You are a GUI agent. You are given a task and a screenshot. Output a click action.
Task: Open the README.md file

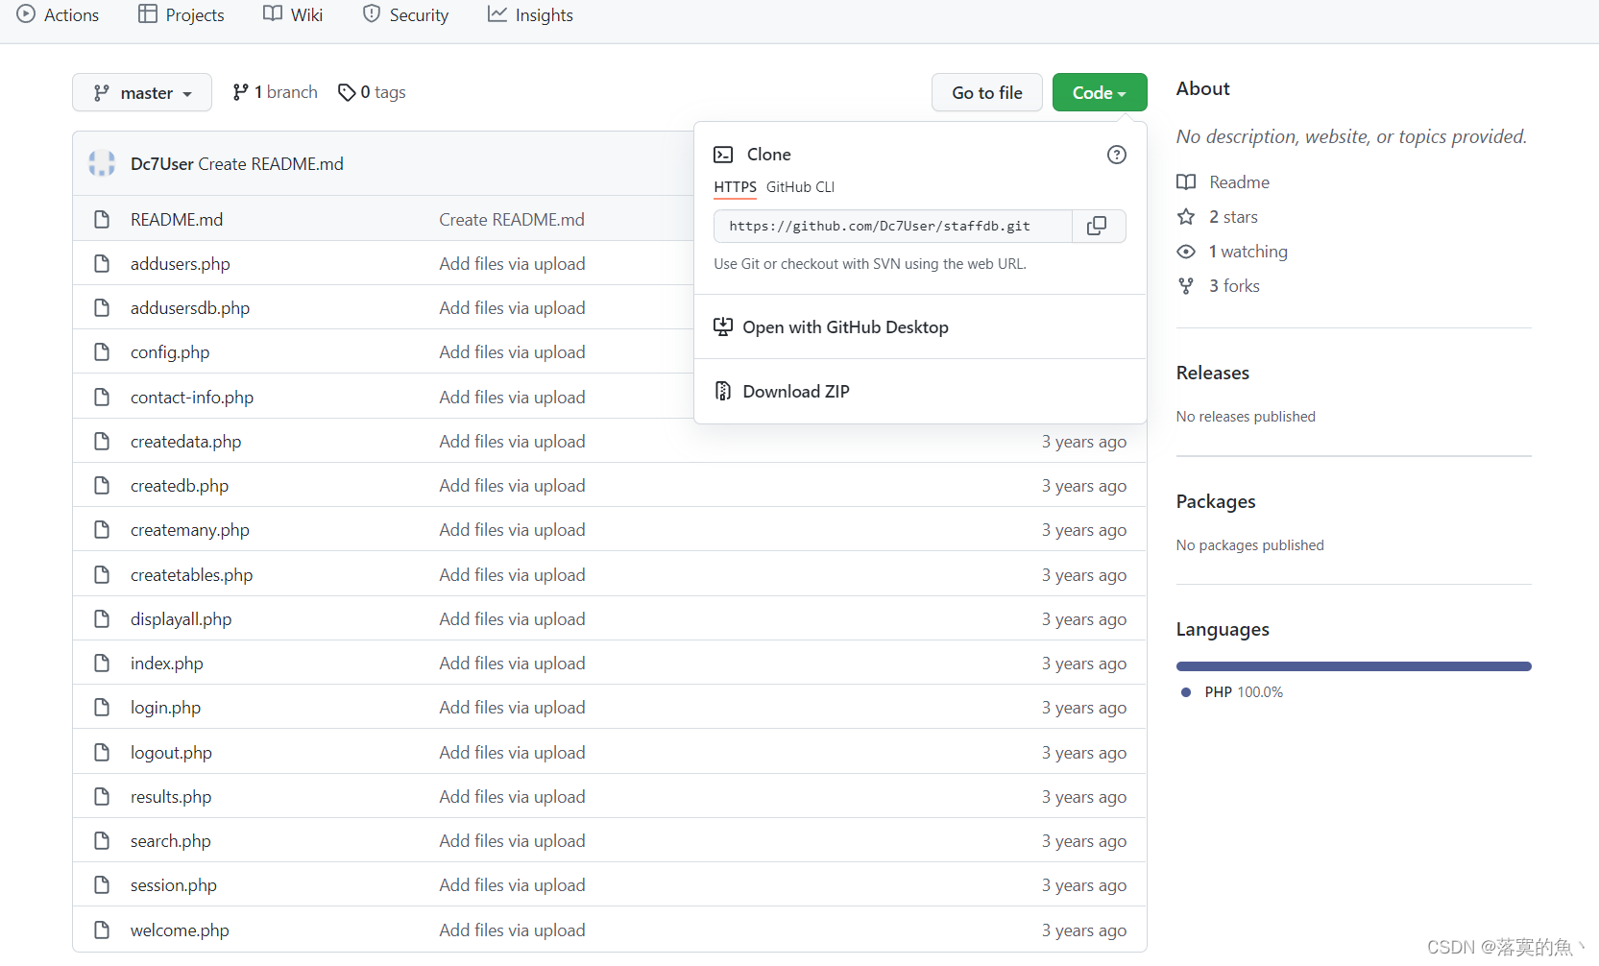[x=177, y=220]
